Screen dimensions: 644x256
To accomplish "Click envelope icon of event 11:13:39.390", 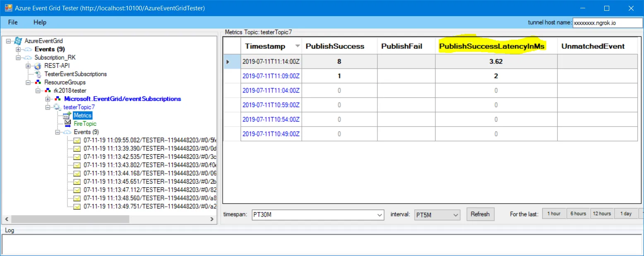I will pyautogui.click(x=77, y=148).
